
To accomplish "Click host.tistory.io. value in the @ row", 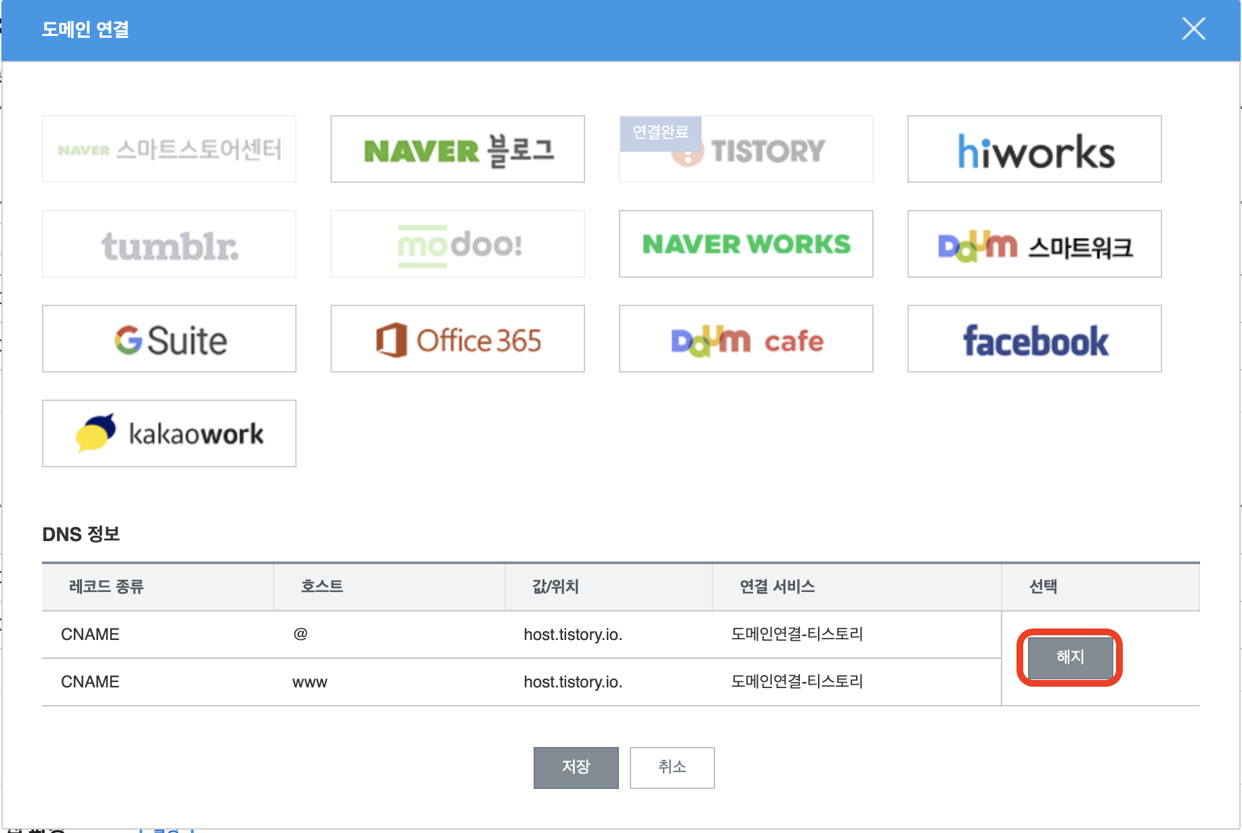I will 573,635.
